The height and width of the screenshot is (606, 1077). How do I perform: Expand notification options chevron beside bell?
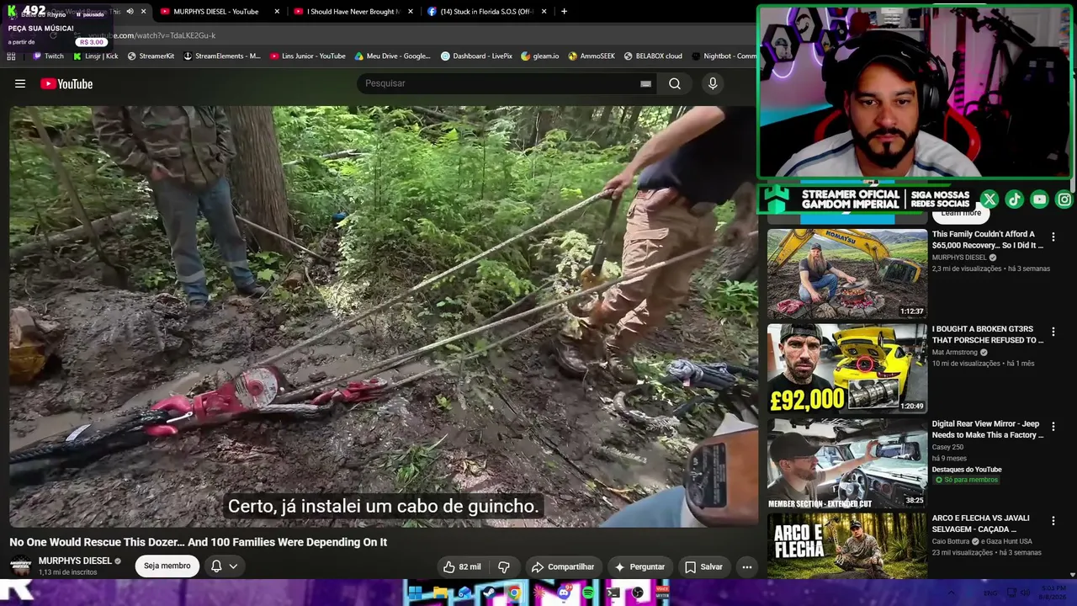pyautogui.click(x=233, y=566)
